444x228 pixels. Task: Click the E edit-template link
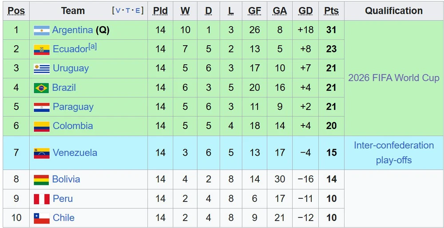[x=138, y=11]
